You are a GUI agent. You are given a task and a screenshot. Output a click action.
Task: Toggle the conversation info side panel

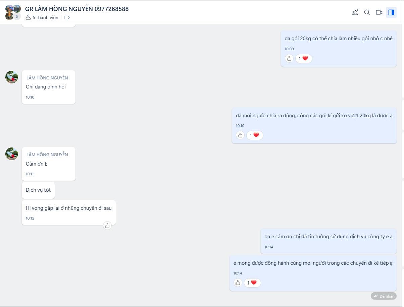(x=391, y=12)
